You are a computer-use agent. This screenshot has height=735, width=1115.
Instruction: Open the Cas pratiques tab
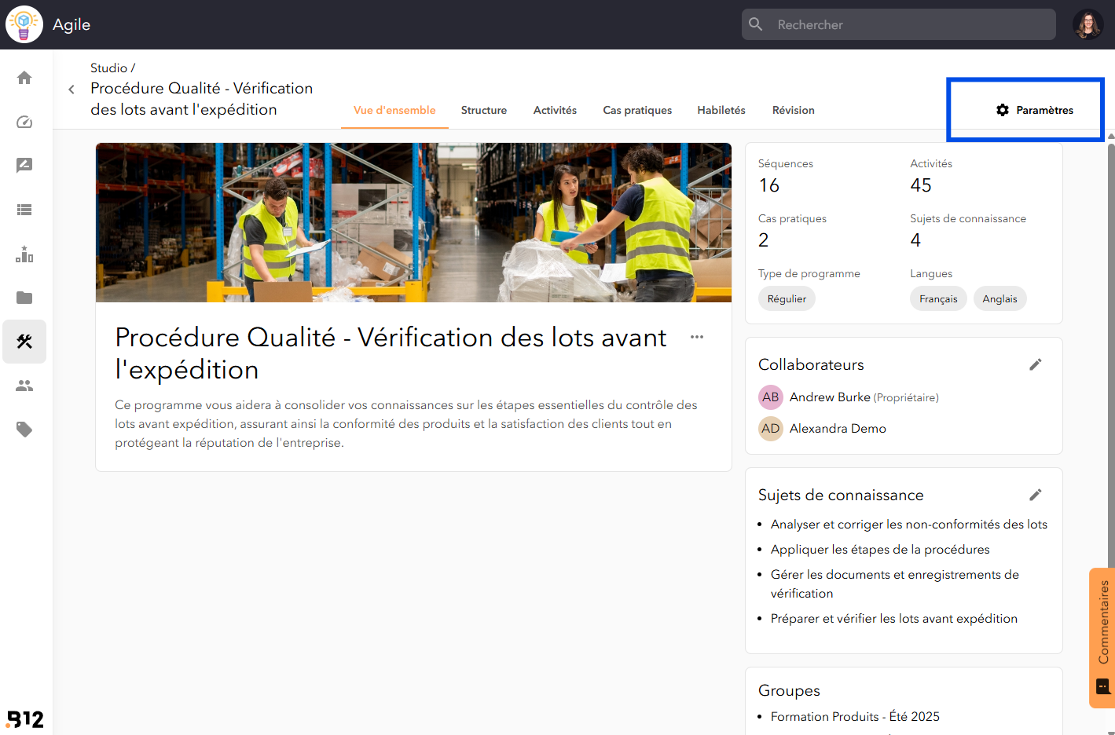click(x=637, y=110)
